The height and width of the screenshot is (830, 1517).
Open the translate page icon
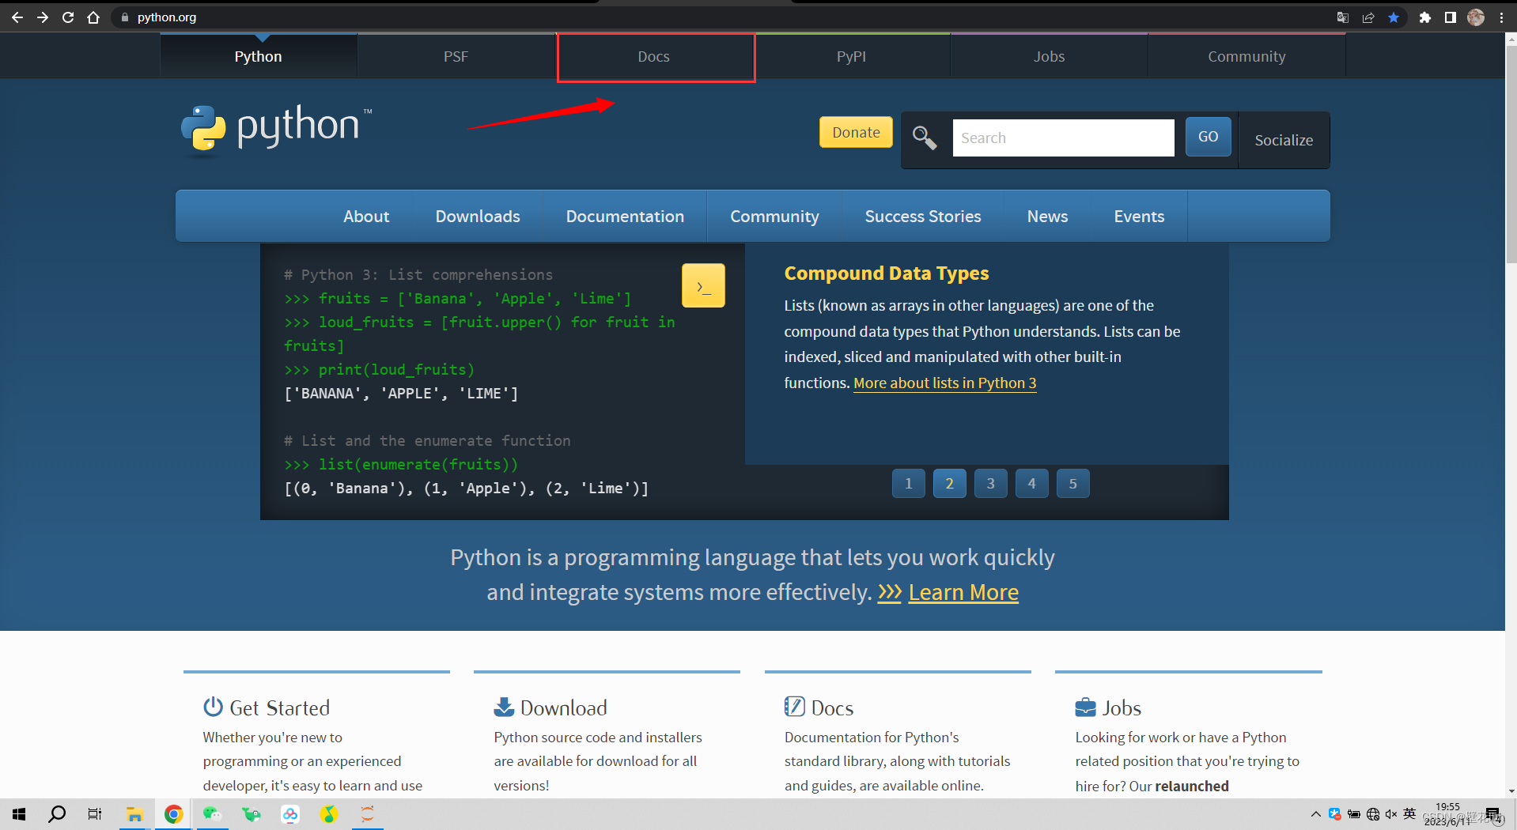click(1342, 17)
